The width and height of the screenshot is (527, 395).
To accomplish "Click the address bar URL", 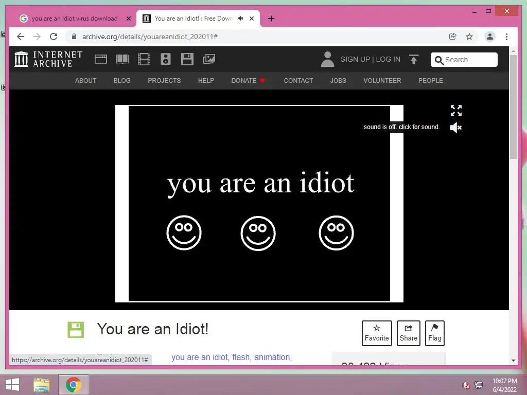I will pos(150,37).
